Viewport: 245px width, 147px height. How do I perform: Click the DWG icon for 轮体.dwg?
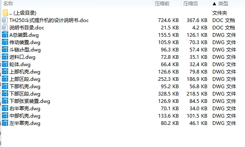5,64
